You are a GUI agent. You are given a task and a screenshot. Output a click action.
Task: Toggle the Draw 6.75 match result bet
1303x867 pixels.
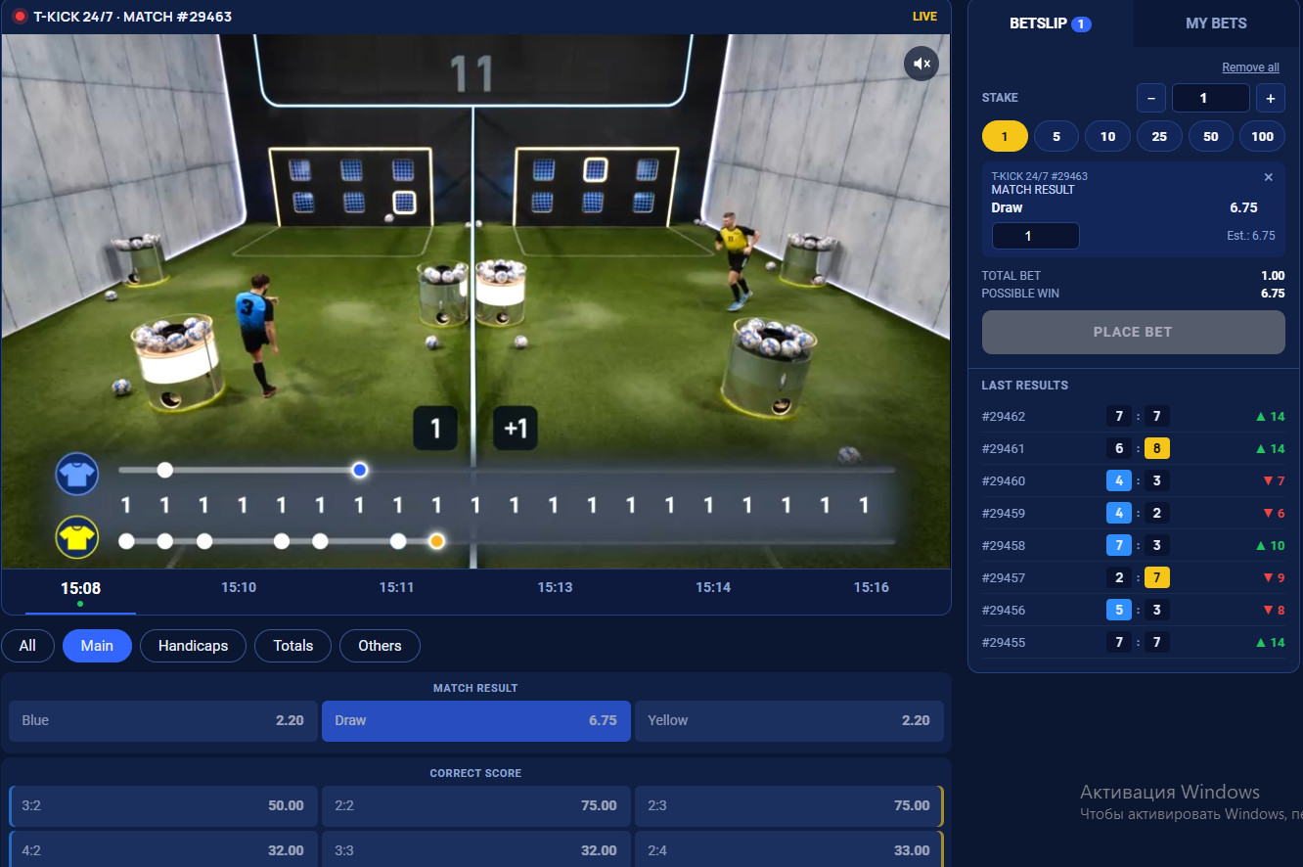click(x=476, y=721)
